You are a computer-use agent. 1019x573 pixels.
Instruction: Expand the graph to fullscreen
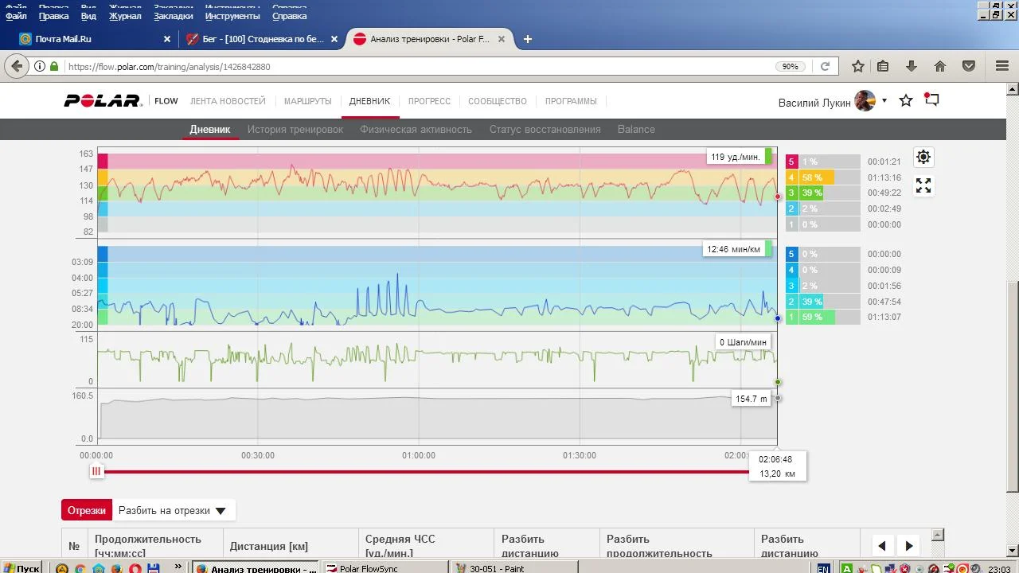click(x=923, y=185)
